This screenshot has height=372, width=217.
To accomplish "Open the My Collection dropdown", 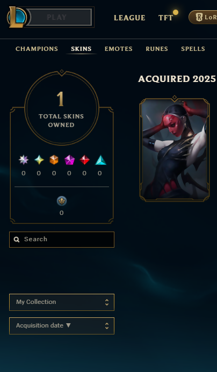I will point(62,302).
